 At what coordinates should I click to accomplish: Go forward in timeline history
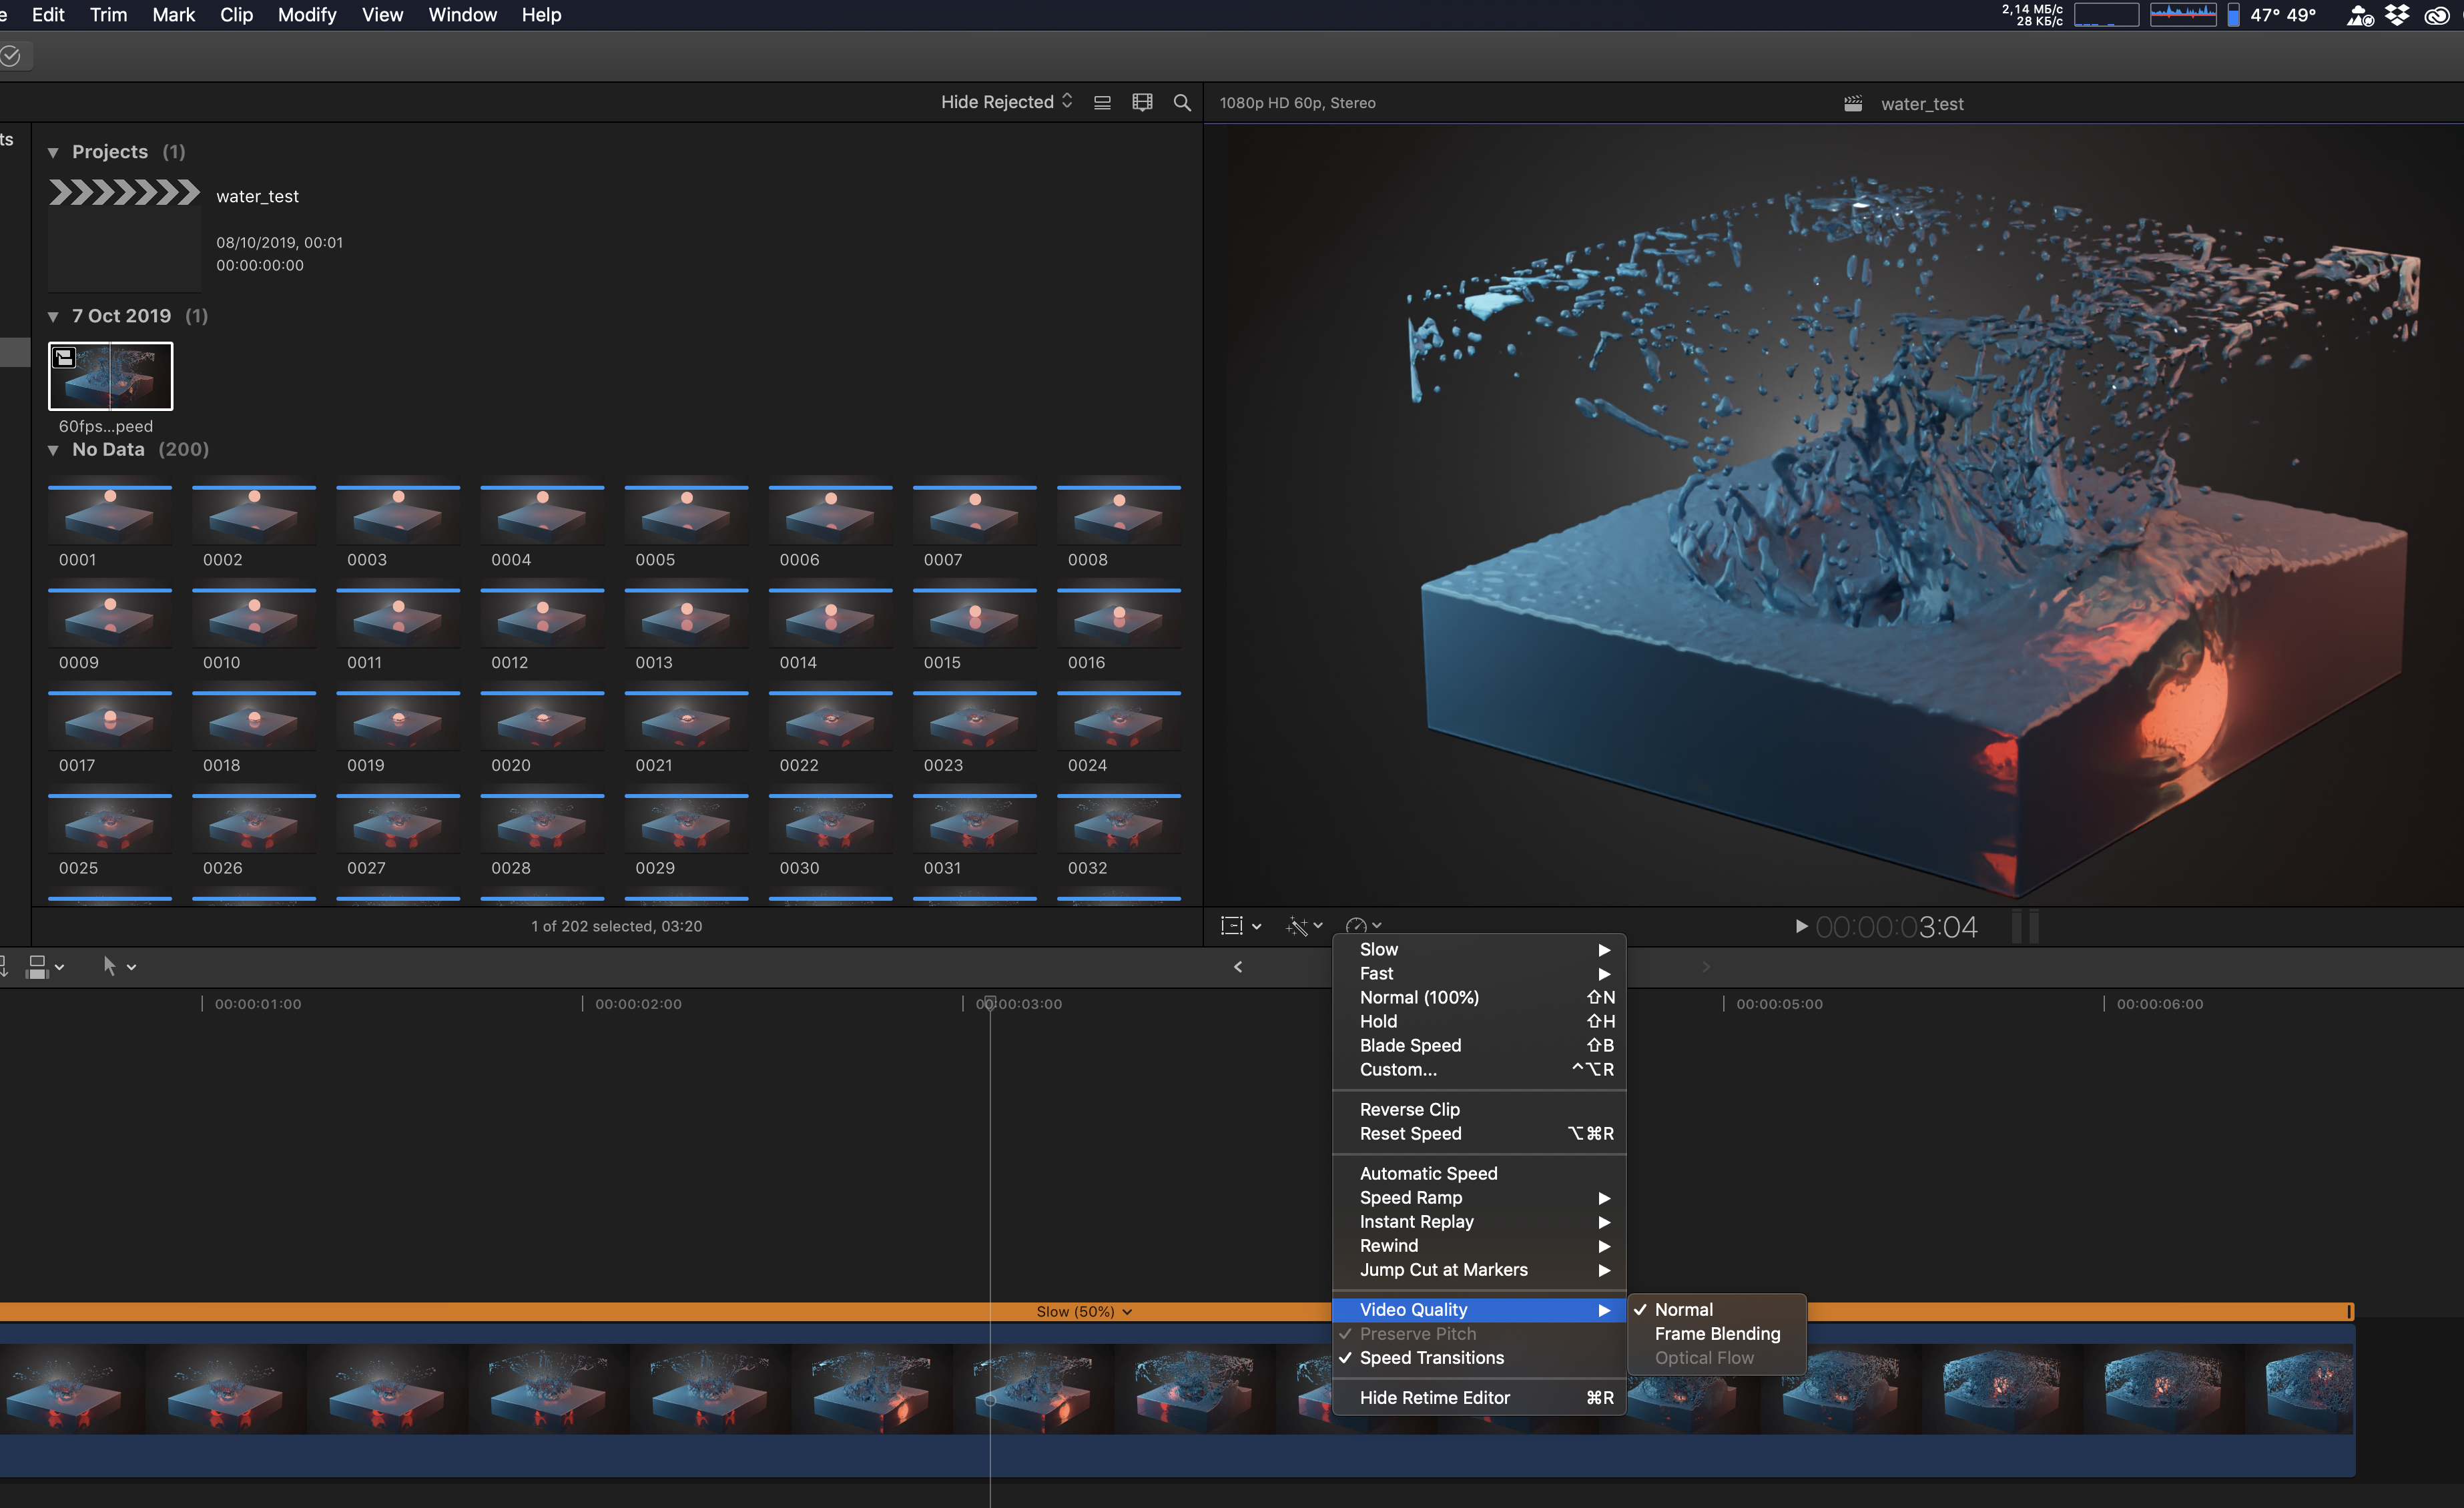pos(1706,966)
